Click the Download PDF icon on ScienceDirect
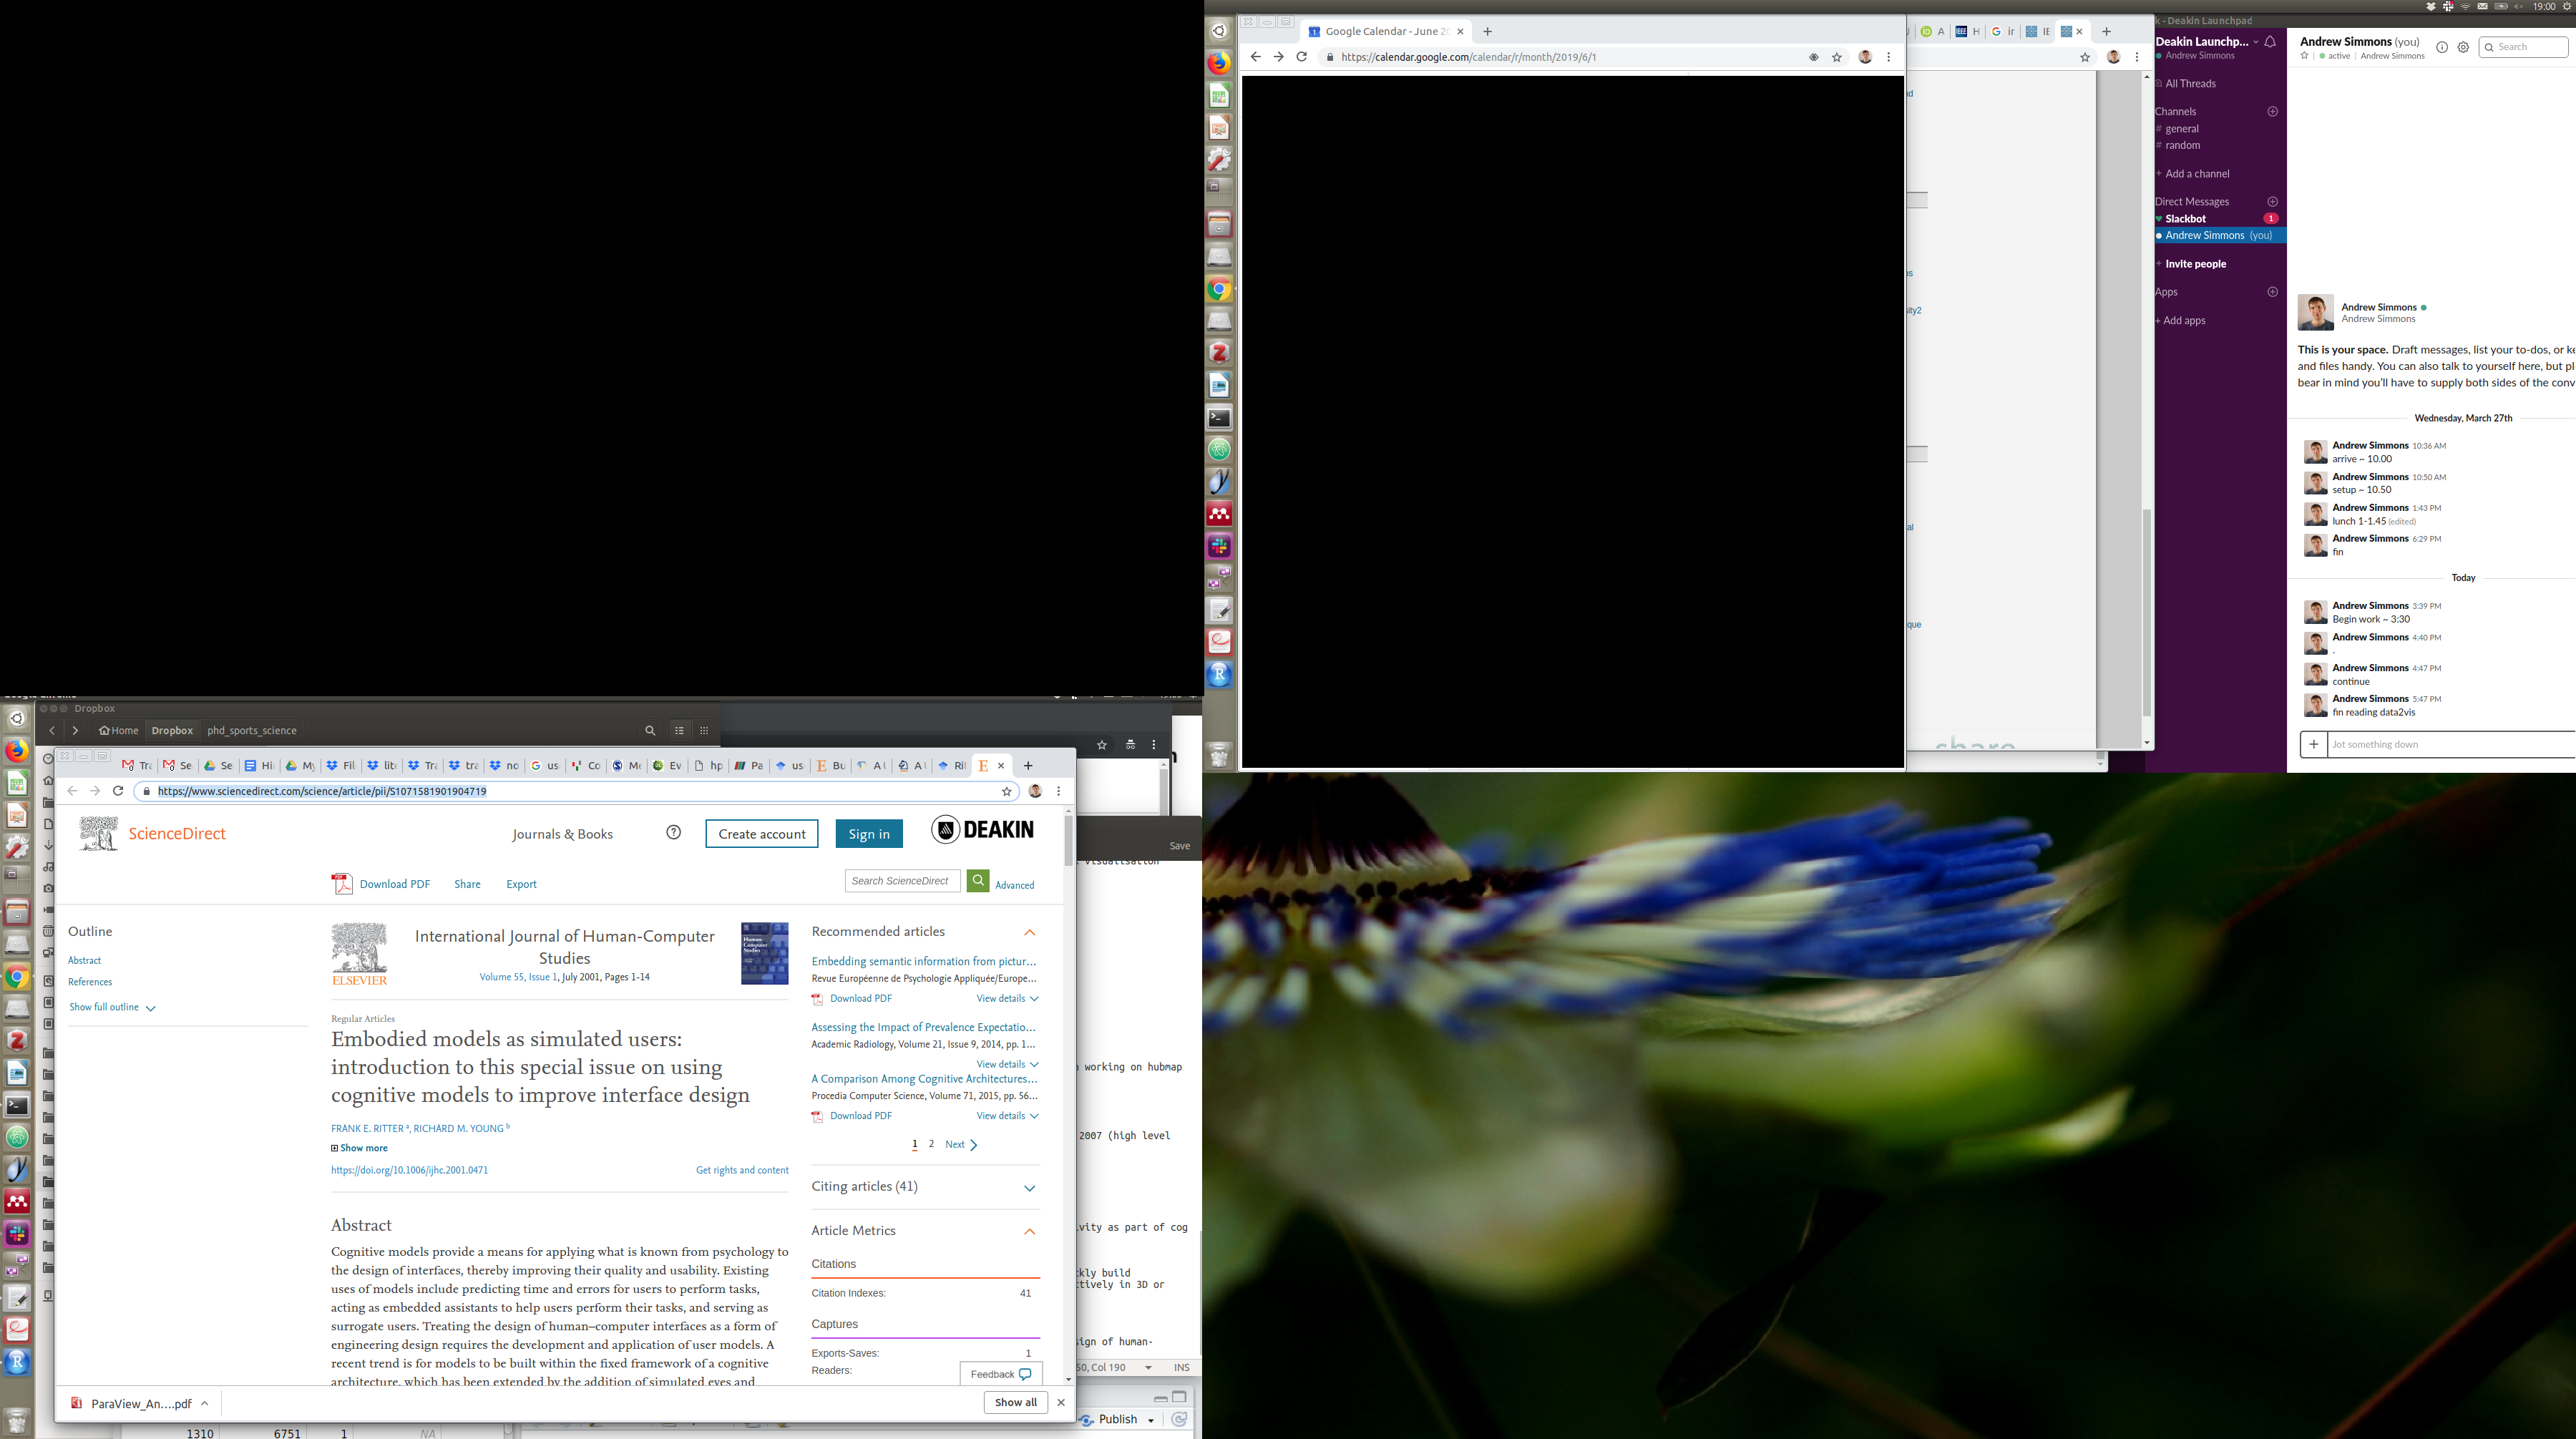 click(x=342, y=884)
